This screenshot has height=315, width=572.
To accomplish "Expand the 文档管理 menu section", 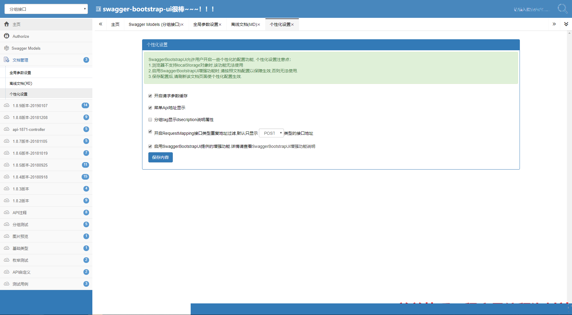I will coord(46,60).
